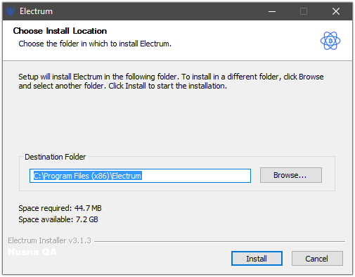Focus the Destination Folder path field

point(140,176)
